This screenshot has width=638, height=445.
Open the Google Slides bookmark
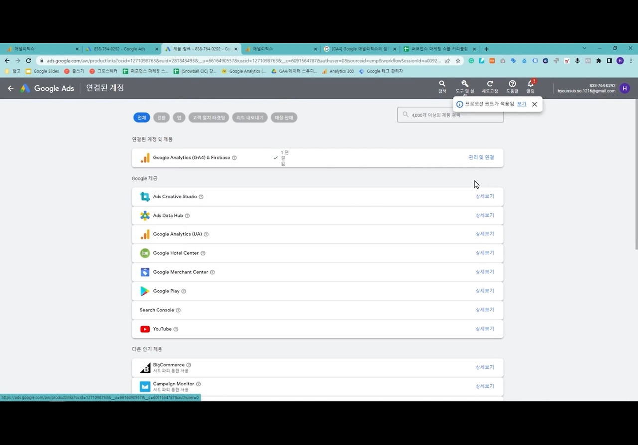tap(43, 71)
